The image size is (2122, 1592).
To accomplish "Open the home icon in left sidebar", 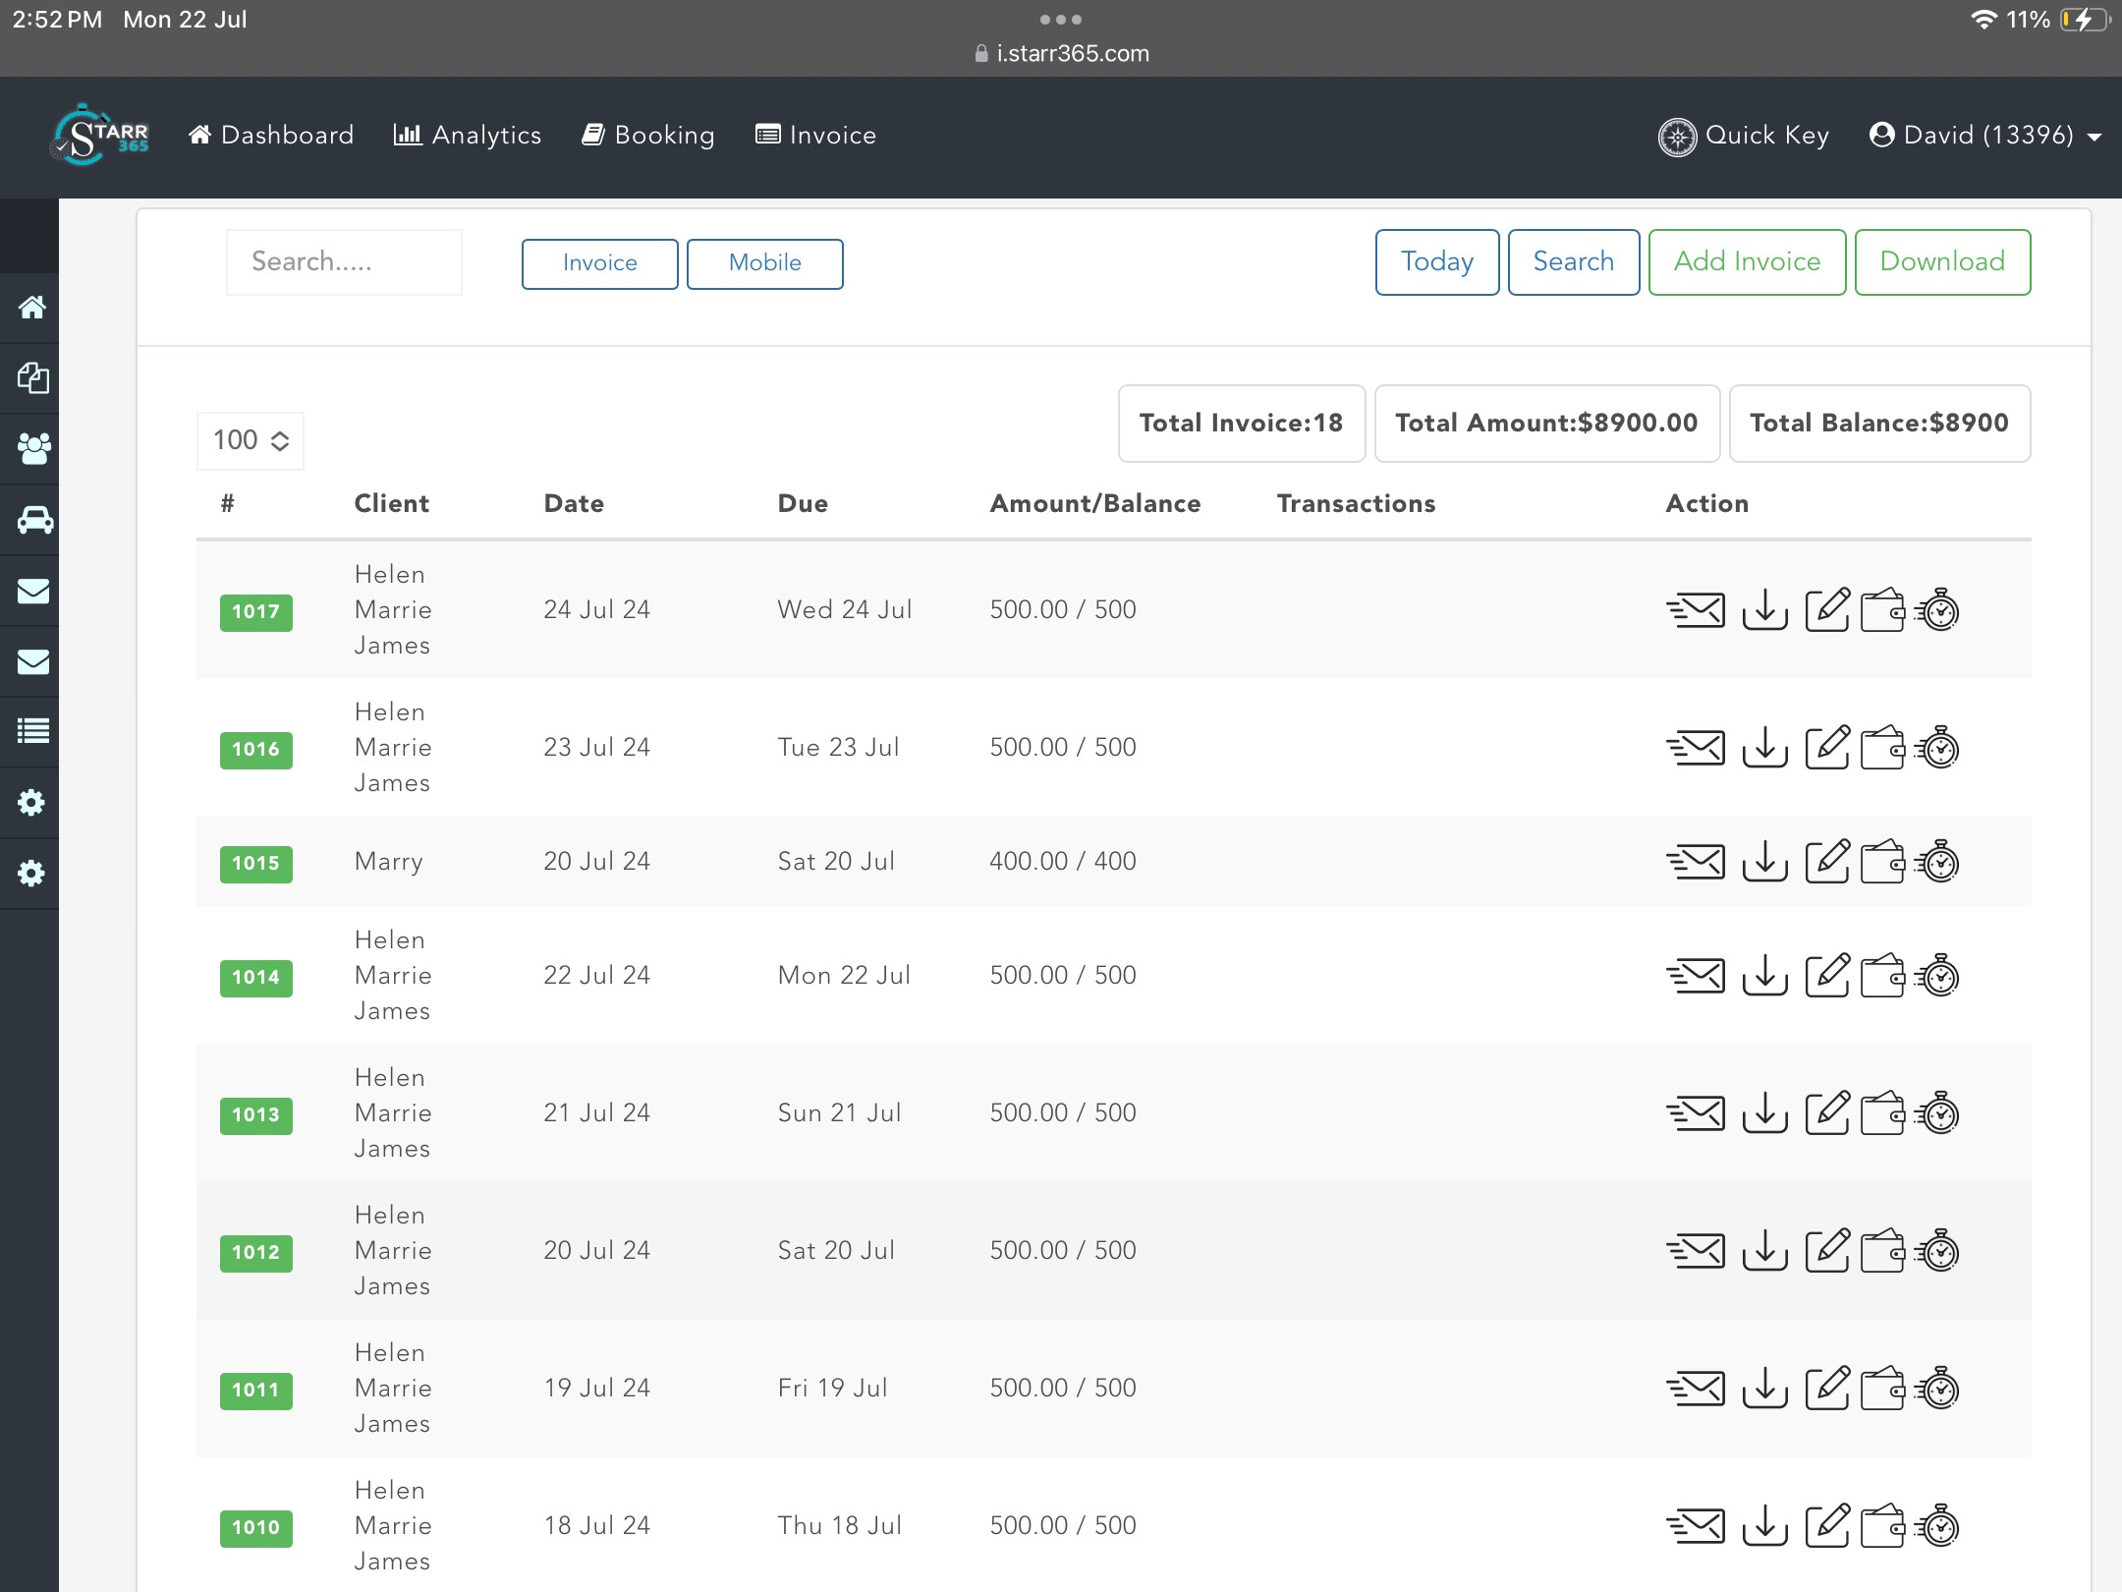I will [31, 308].
